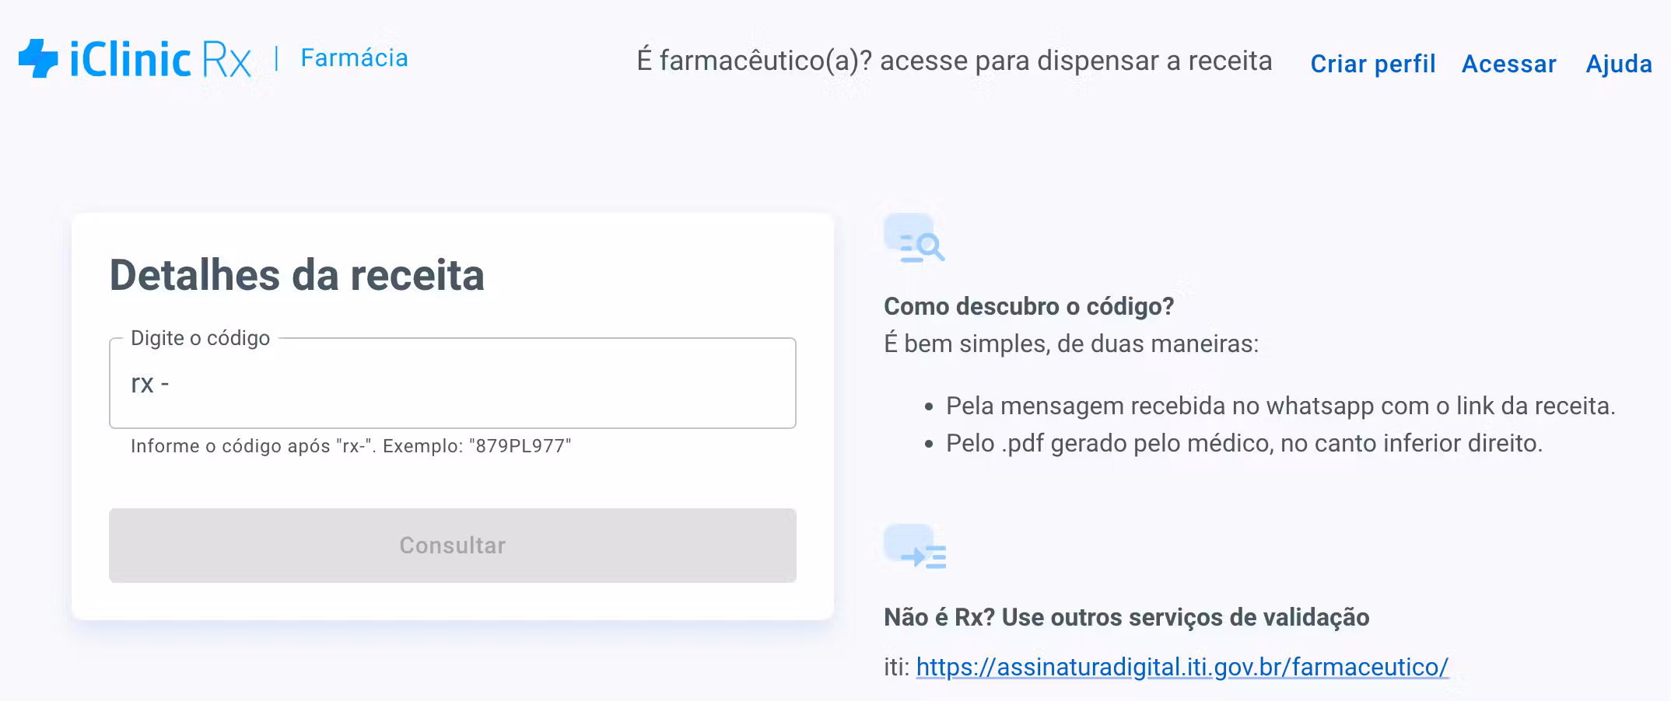
Task: Select the 'Digite o código' input field
Action: (453, 383)
